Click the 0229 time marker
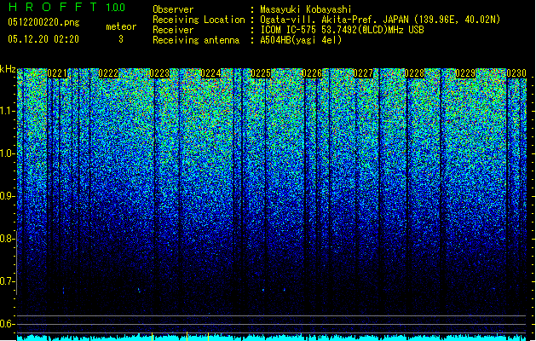 [x=465, y=73]
